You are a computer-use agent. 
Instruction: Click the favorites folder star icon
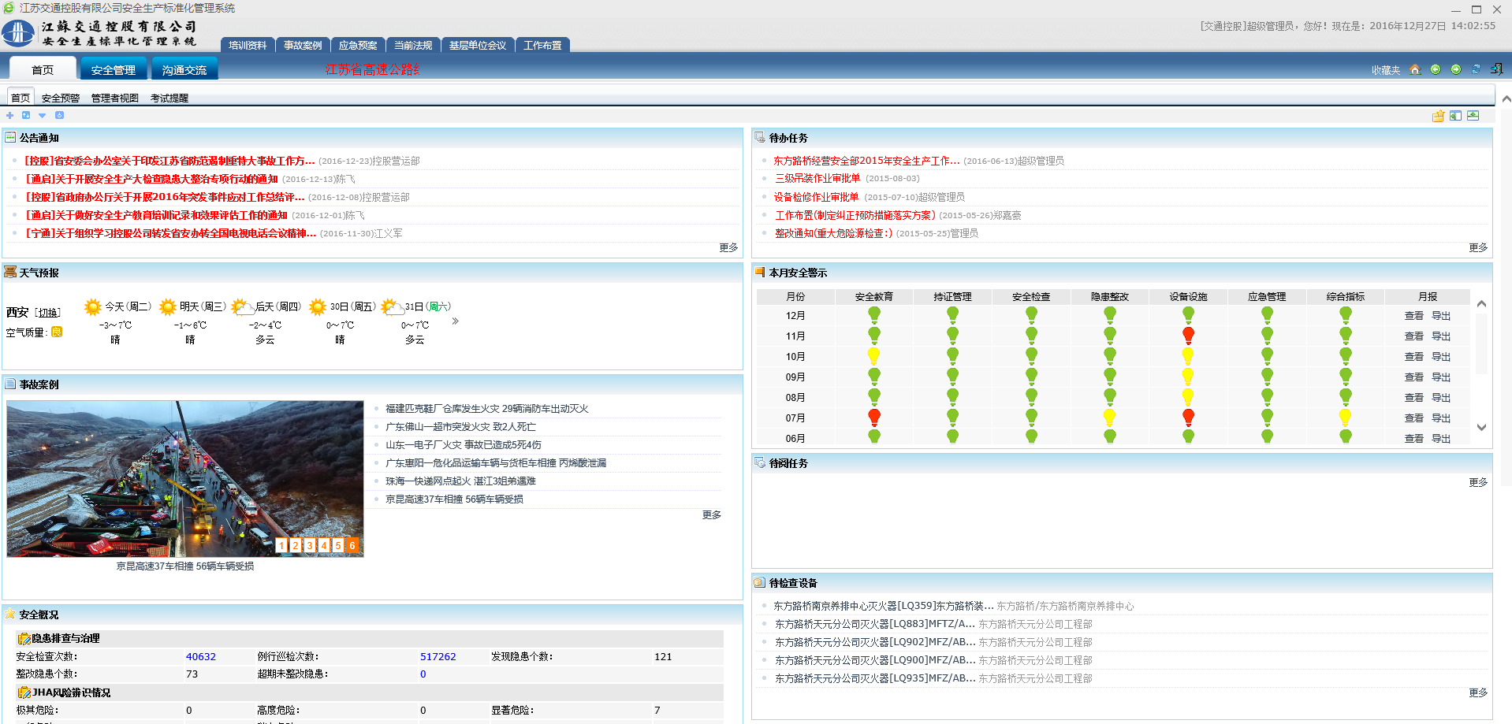pyautogui.click(x=1438, y=116)
